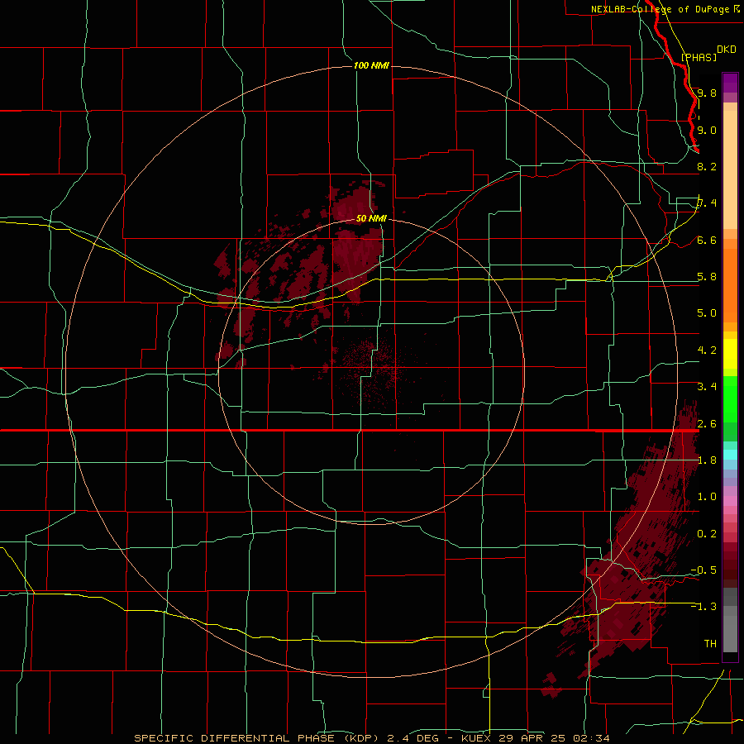Click the 5.0 scale value

(707, 313)
